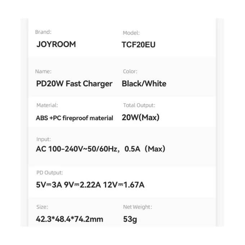Click the 53g net weight value
This screenshot has height=245, width=245.
130,219
